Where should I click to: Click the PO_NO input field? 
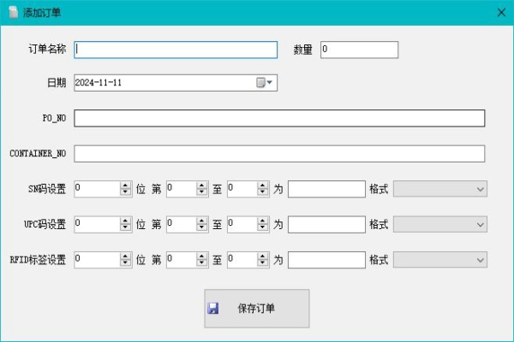[279, 118]
